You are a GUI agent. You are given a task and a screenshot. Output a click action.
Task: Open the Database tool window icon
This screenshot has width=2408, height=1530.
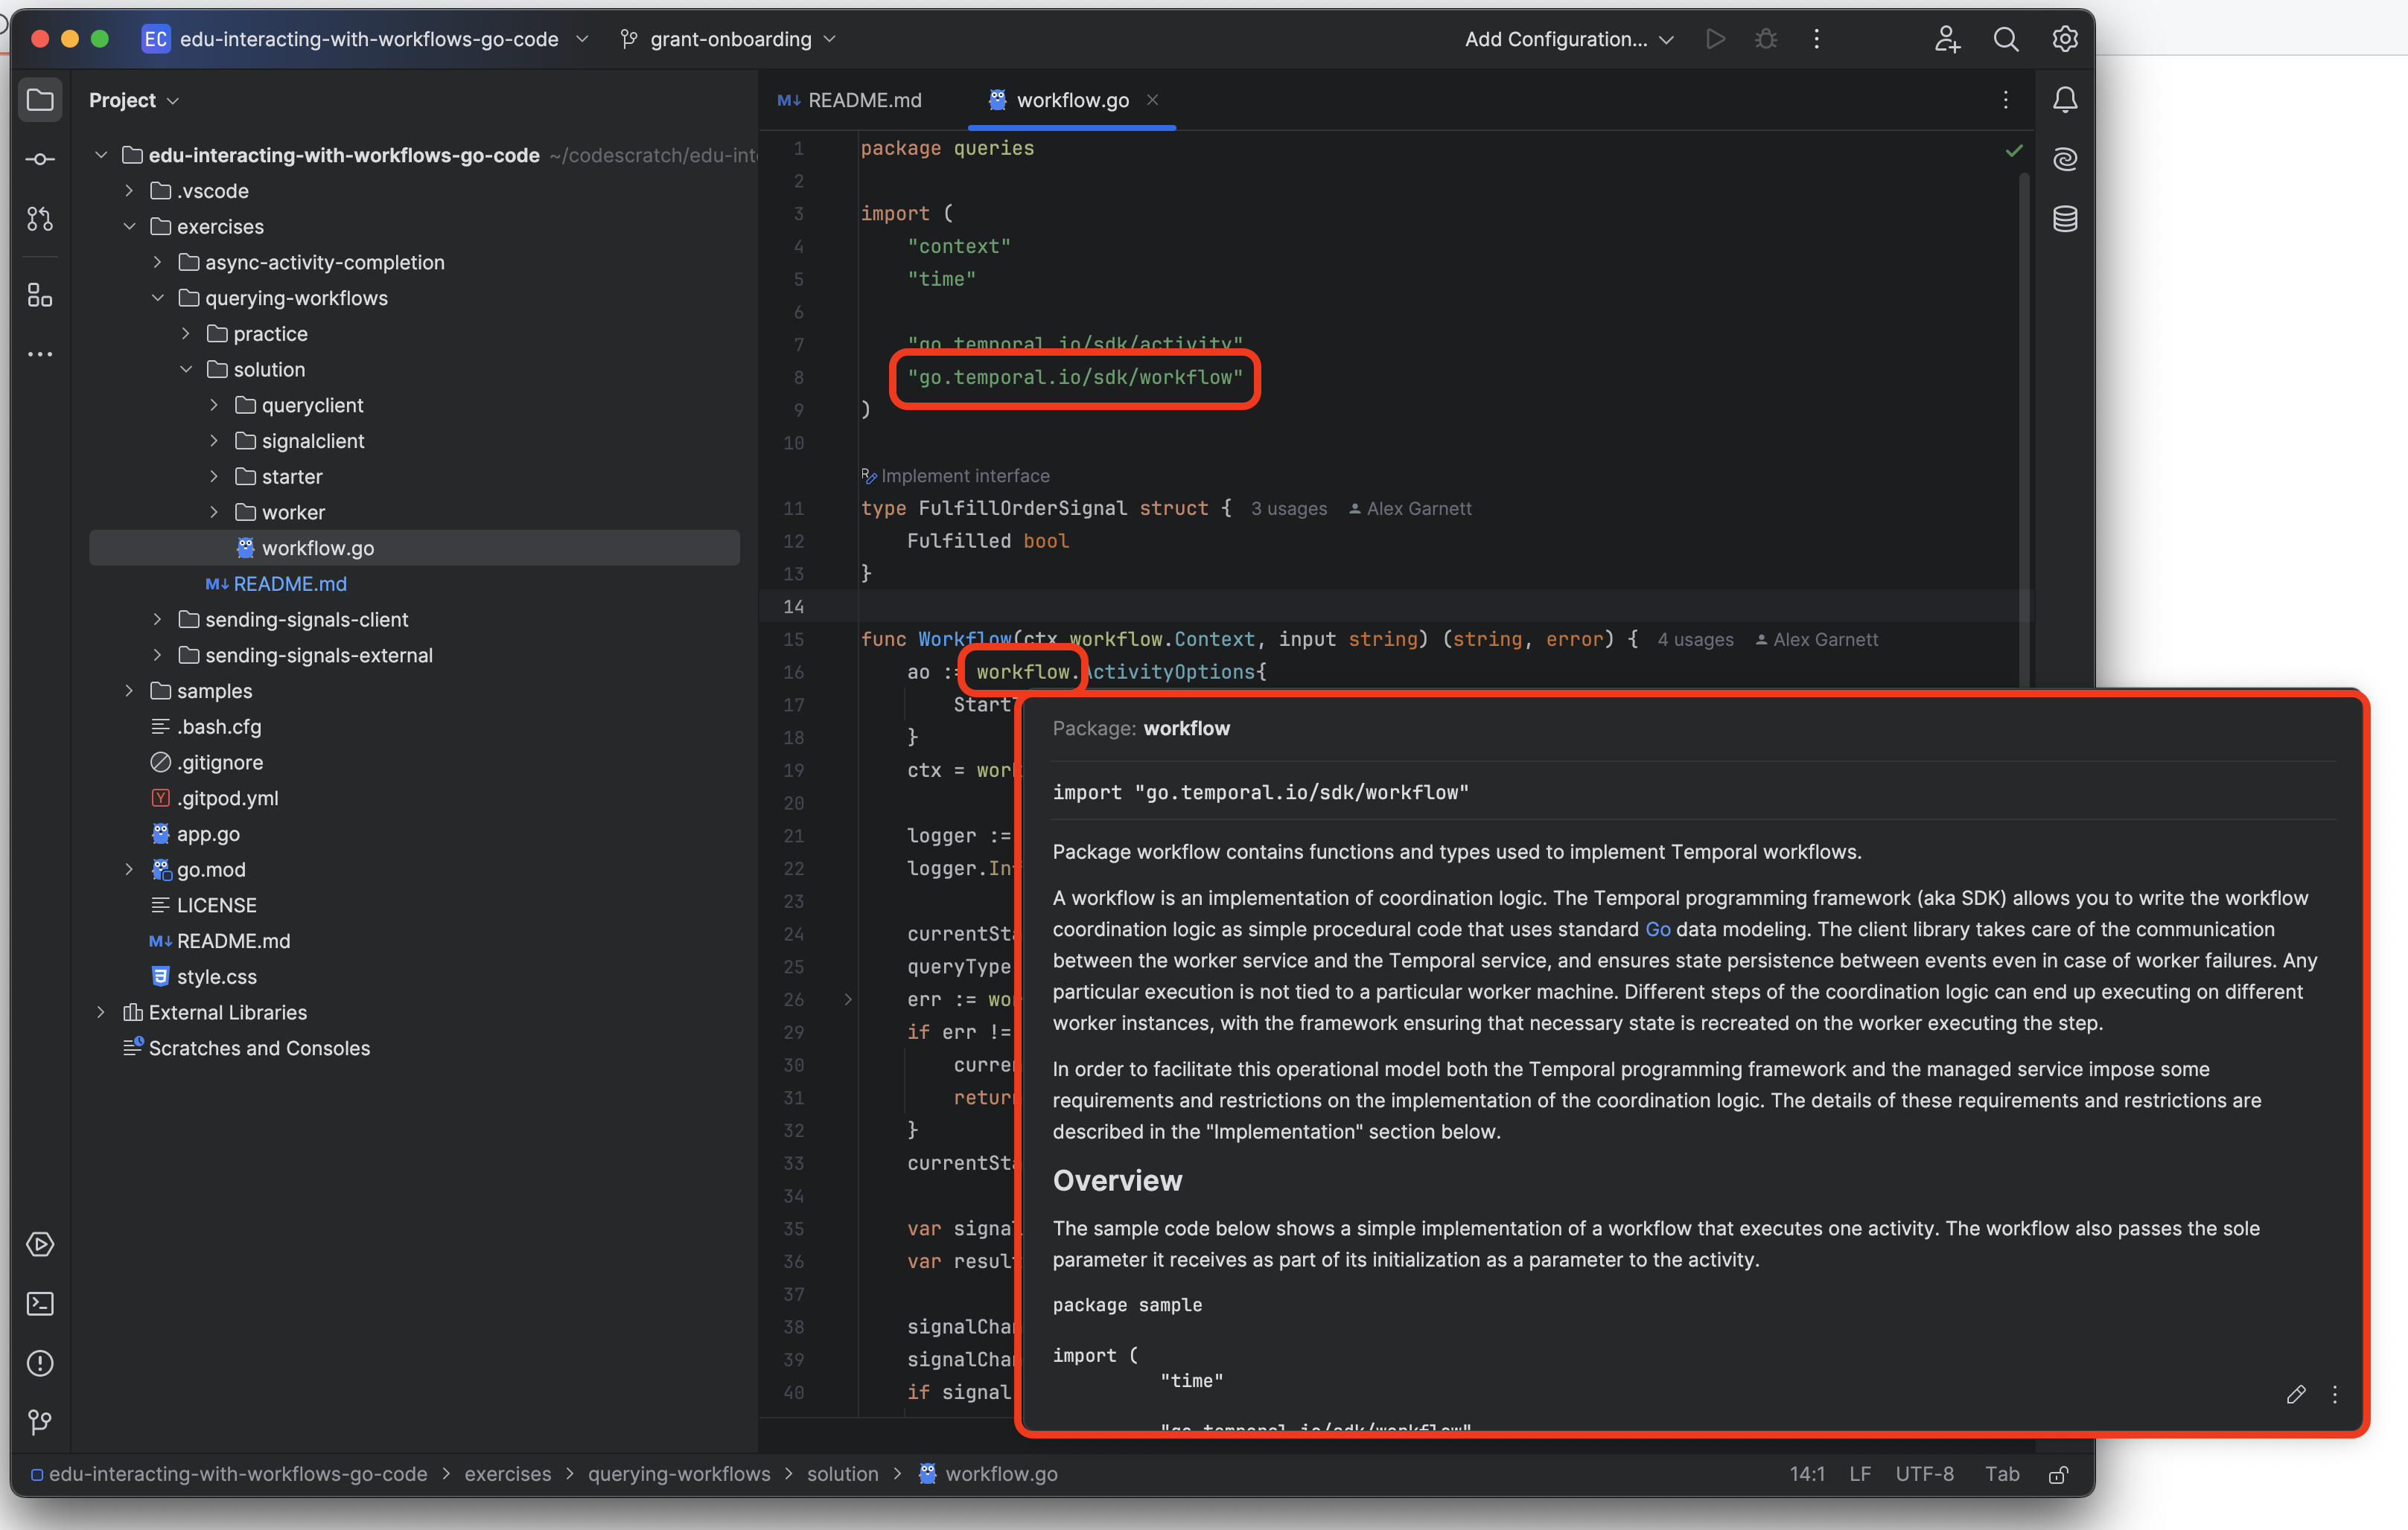[2065, 219]
